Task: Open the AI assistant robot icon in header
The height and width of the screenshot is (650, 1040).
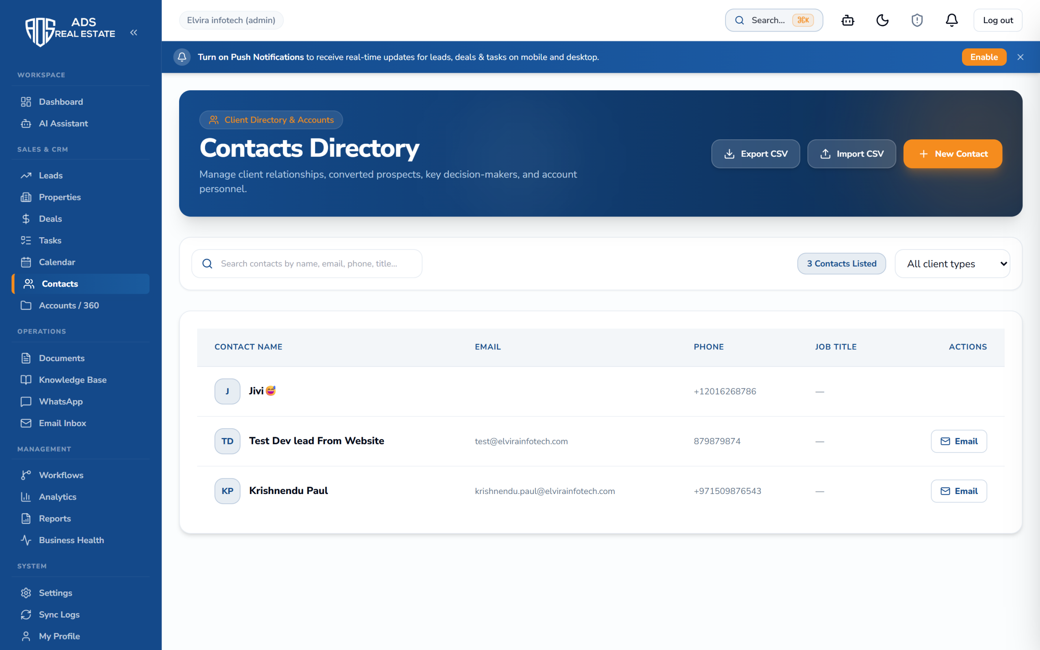Action: click(847, 20)
